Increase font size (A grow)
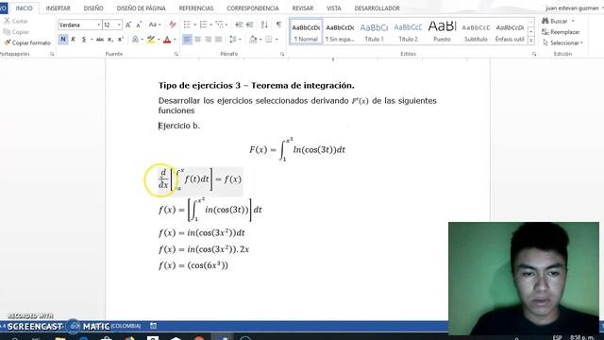The width and height of the screenshot is (604, 340). tap(128, 25)
